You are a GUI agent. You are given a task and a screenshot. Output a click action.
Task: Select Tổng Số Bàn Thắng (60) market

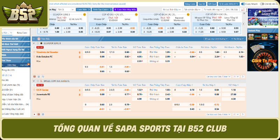(x=12, y=94)
